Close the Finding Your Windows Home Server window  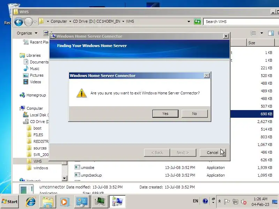click(226, 36)
